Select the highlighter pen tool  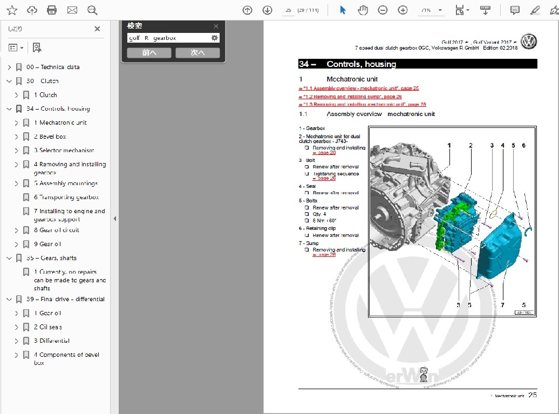coord(535,10)
